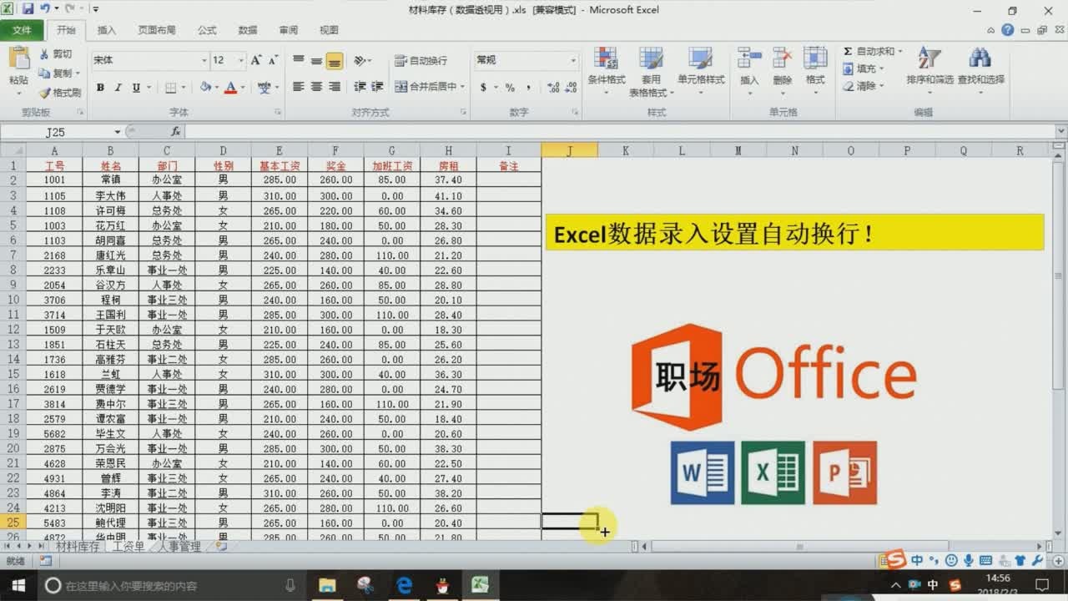Toggle Center text alignment
This screenshot has height=601, width=1068.
point(316,87)
